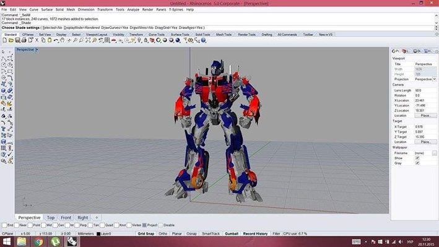
Task: Toggle Ortho in status bar
Action: [x=163, y=233]
